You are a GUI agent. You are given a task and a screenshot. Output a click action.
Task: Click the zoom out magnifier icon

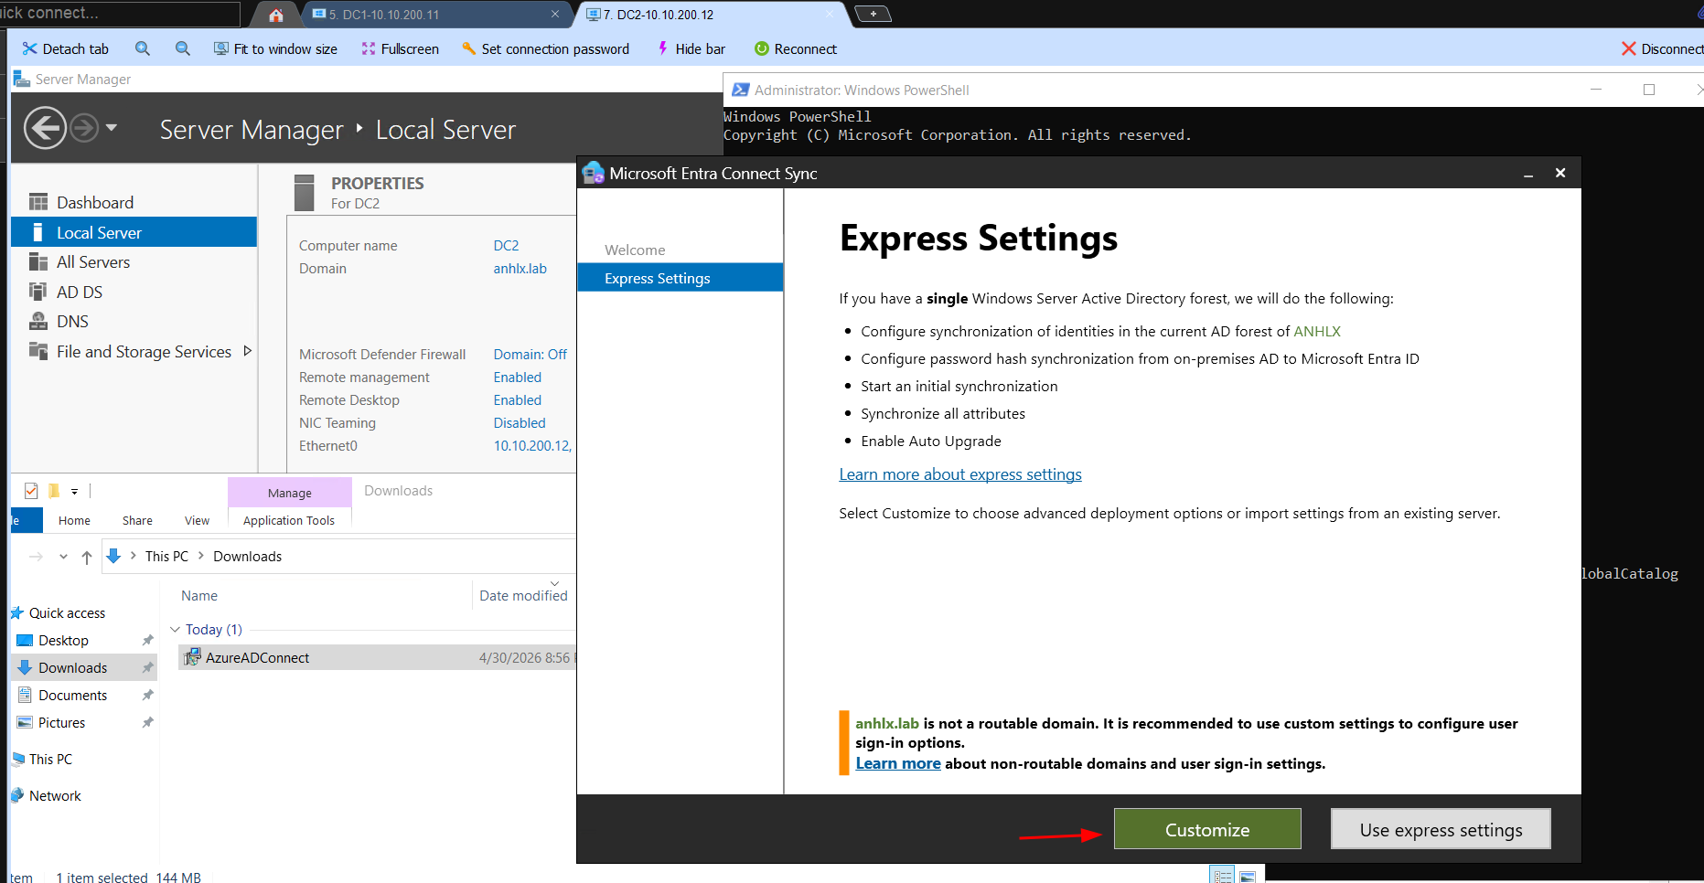pos(182,48)
